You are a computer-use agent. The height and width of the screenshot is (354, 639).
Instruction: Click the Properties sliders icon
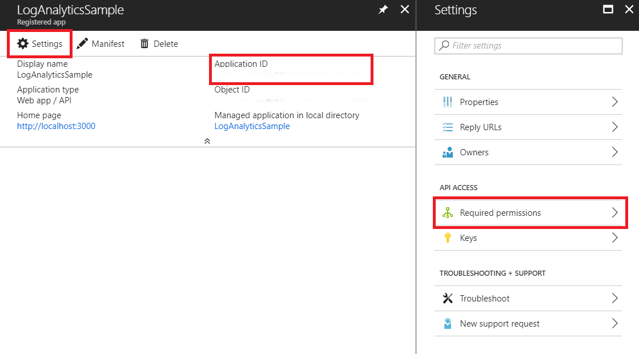[448, 102]
